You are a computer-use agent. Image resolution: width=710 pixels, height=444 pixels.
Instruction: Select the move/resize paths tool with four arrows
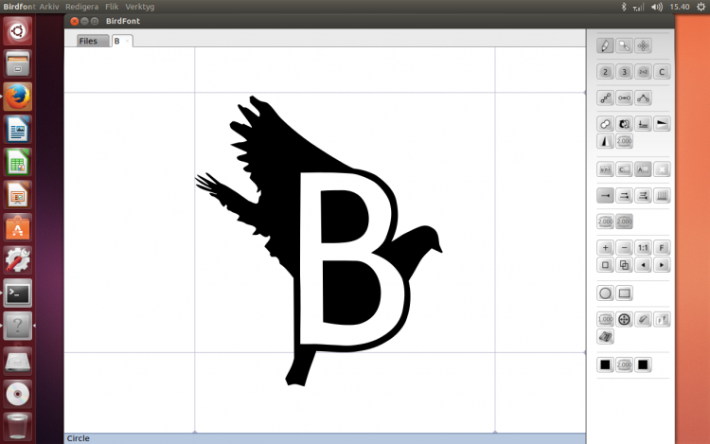[643, 45]
